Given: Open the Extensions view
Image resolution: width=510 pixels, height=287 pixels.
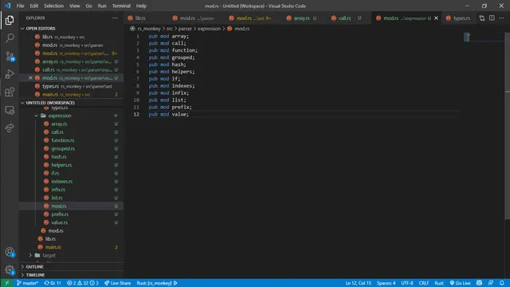Looking at the screenshot, I should tap(10, 92).
